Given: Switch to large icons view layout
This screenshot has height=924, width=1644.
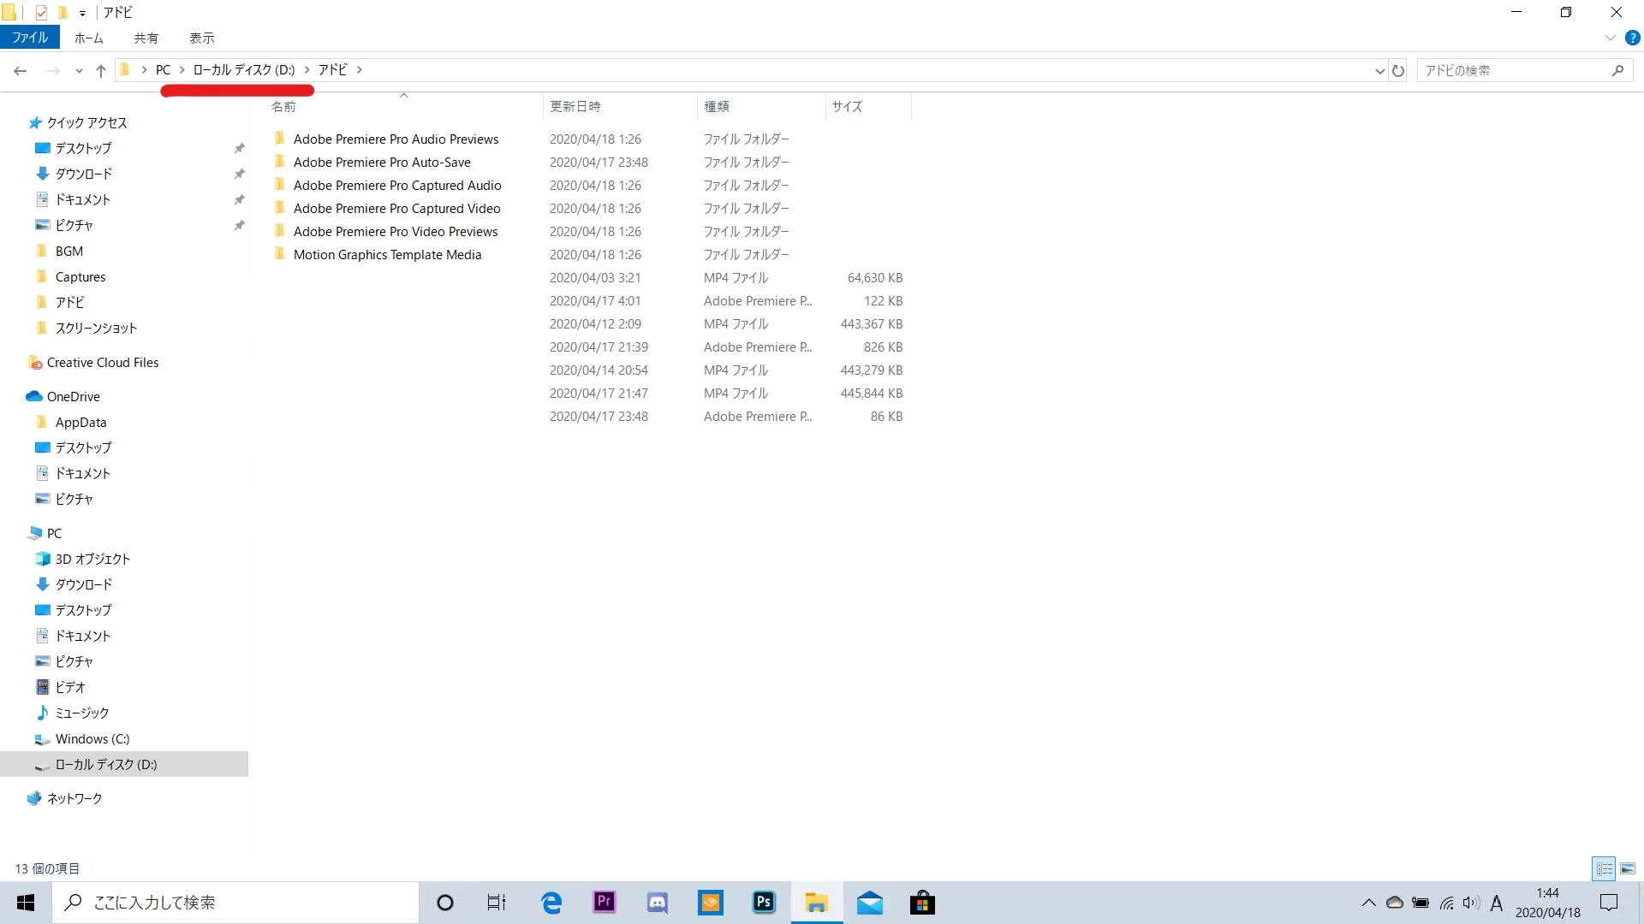Looking at the screenshot, I should click(x=1628, y=868).
